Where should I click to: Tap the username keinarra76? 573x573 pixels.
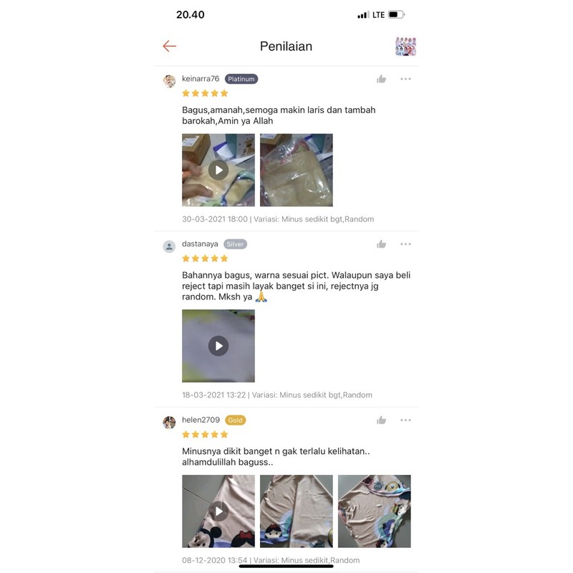click(201, 79)
